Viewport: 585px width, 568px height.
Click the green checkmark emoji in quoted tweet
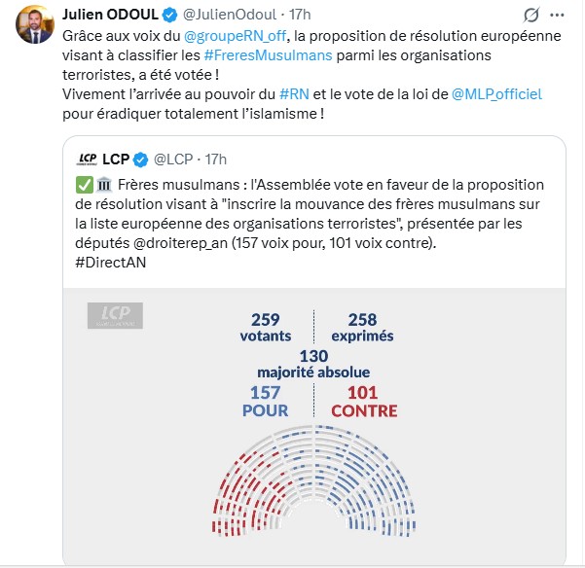pos(84,185)
